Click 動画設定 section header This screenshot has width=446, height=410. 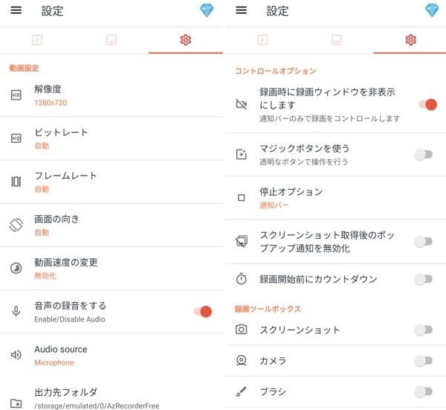pyautogui.click(x=24, y=68)
